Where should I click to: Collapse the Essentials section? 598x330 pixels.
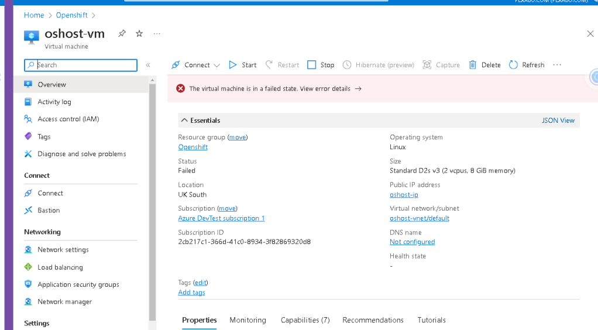pos(184,120)
